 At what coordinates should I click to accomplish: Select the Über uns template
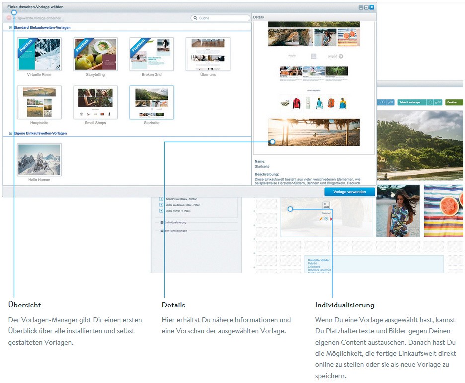point(208,54)
